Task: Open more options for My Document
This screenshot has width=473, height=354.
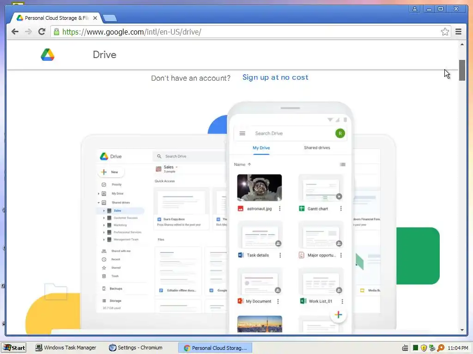Action: (x=278, y=301)
